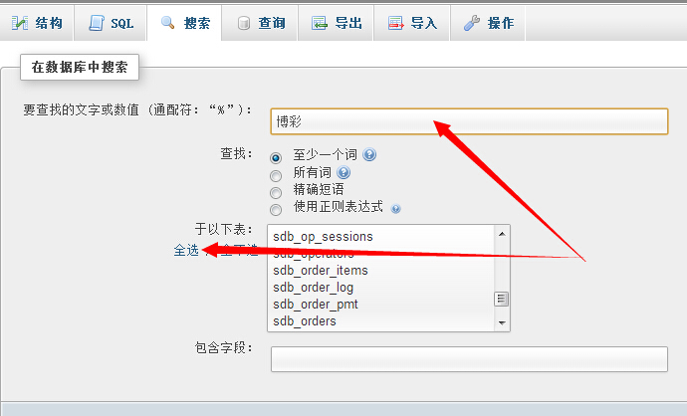
Task: Open help icon beside 使用正则表达式
Action: [x=395, y=209]
